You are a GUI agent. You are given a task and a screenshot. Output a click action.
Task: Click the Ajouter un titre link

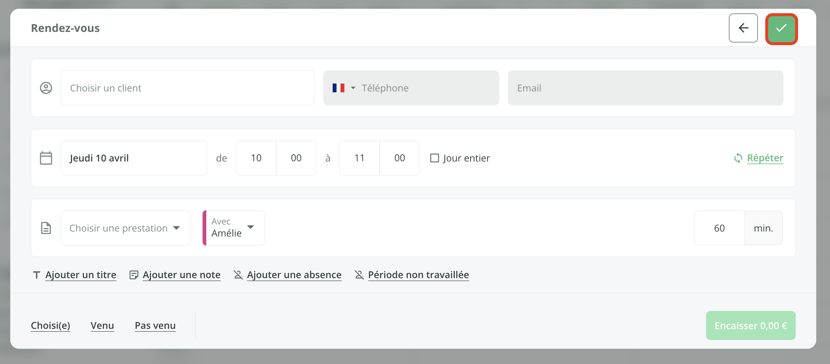81,275
